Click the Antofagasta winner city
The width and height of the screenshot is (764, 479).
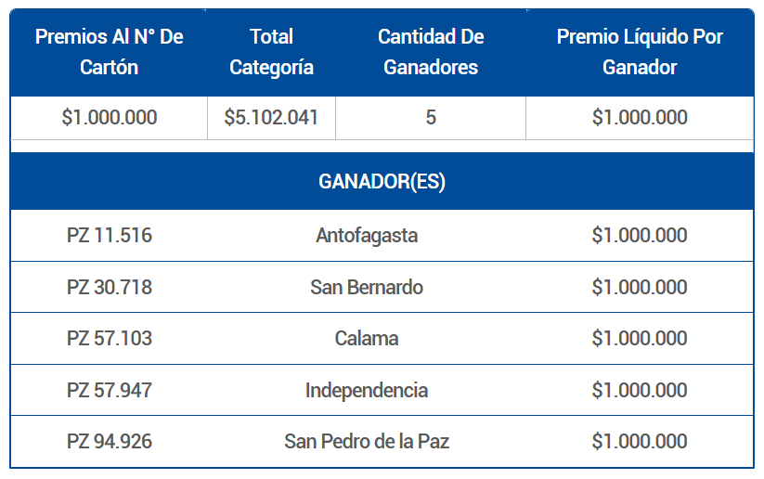tap(367, 236)
